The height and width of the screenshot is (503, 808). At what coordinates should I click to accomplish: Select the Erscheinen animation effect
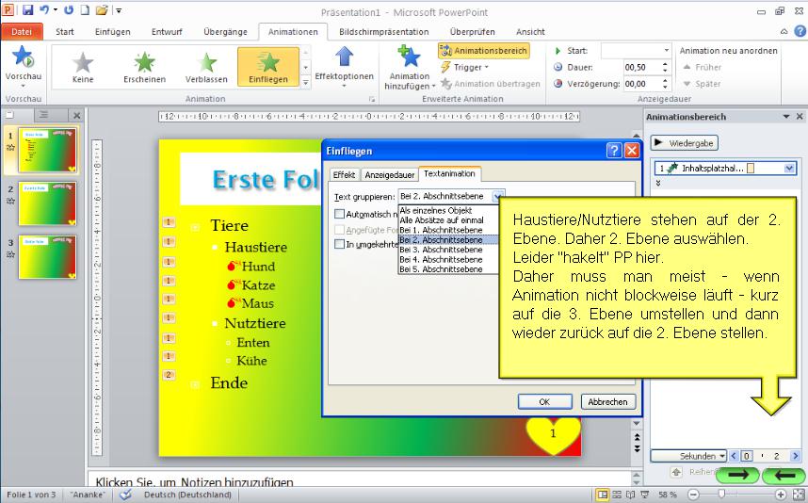coord(144,64)
